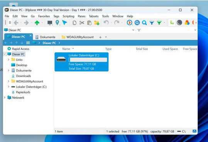Screen dimensions: 208x142
Task: Select Papierkorb in the tree
Action: (x=23, y=92)
